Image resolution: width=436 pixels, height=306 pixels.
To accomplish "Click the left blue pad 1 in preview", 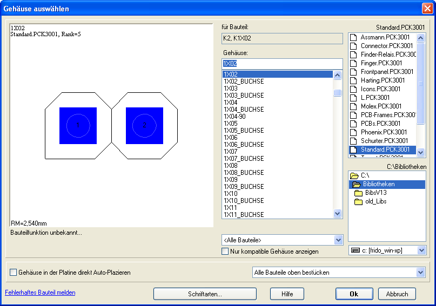I will click(x=78, y=125).
